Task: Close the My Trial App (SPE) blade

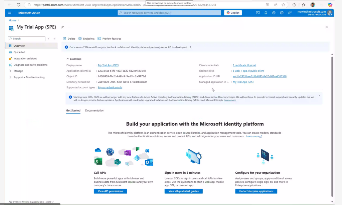Action: 327,27
